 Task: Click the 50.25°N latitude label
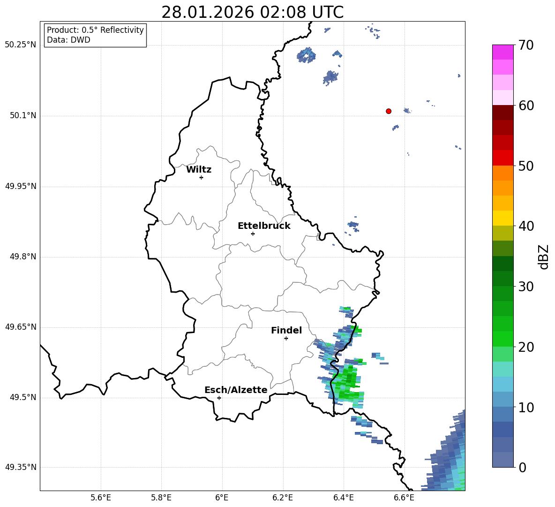[21, 45]
